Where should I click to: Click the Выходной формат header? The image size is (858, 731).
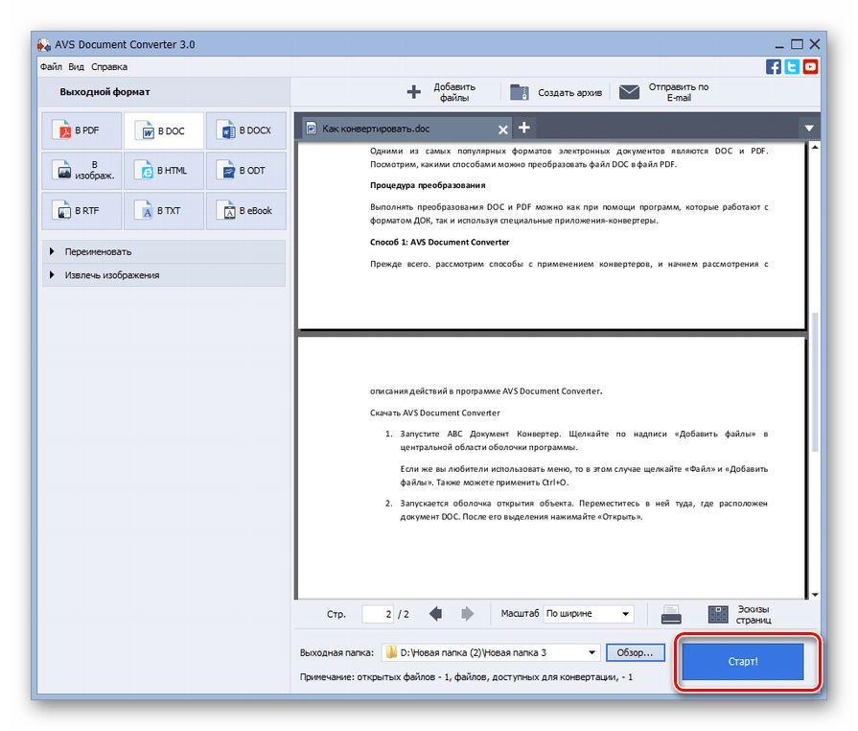[104, 92]
